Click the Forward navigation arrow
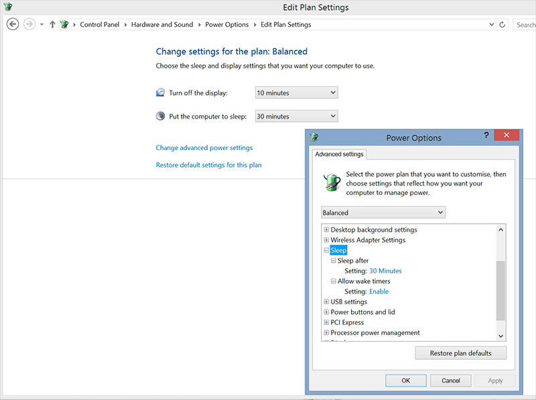This screenshot has height=400, width=536. click(29, 24)
